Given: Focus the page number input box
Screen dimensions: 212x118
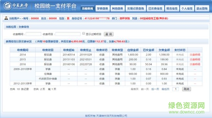Looking at the screenshot, I should tap(175, 89).
